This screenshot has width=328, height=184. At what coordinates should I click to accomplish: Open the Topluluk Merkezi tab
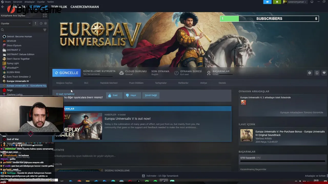(109, 83)
